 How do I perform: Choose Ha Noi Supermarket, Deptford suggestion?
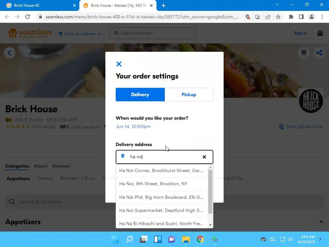pos(161,210)
